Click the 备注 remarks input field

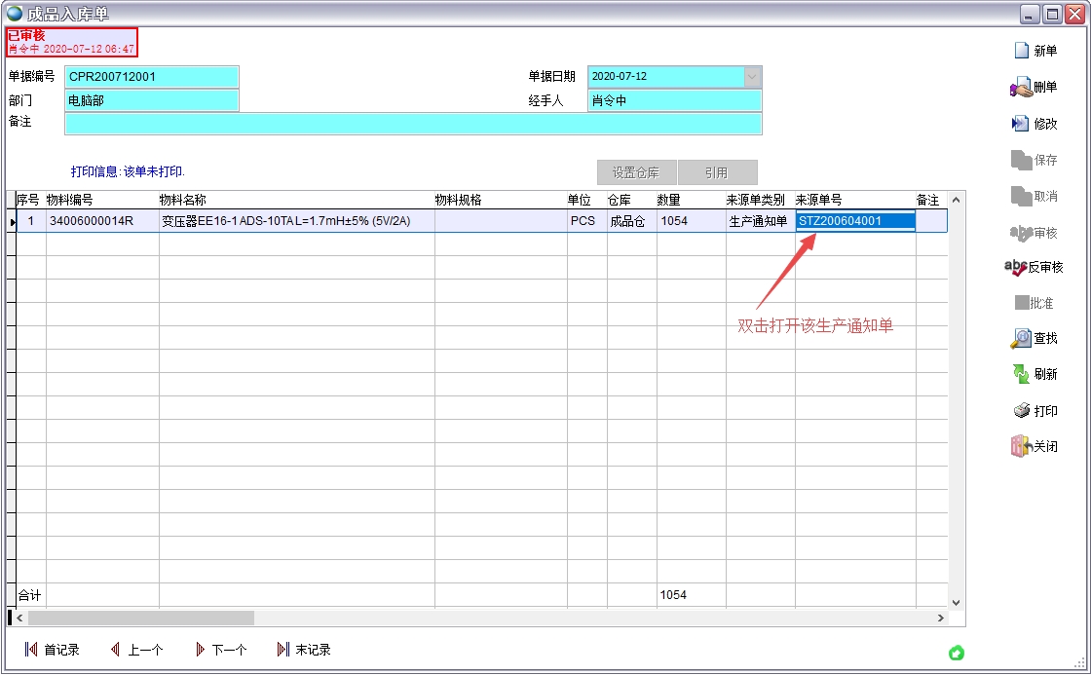[x=413, y=124]
